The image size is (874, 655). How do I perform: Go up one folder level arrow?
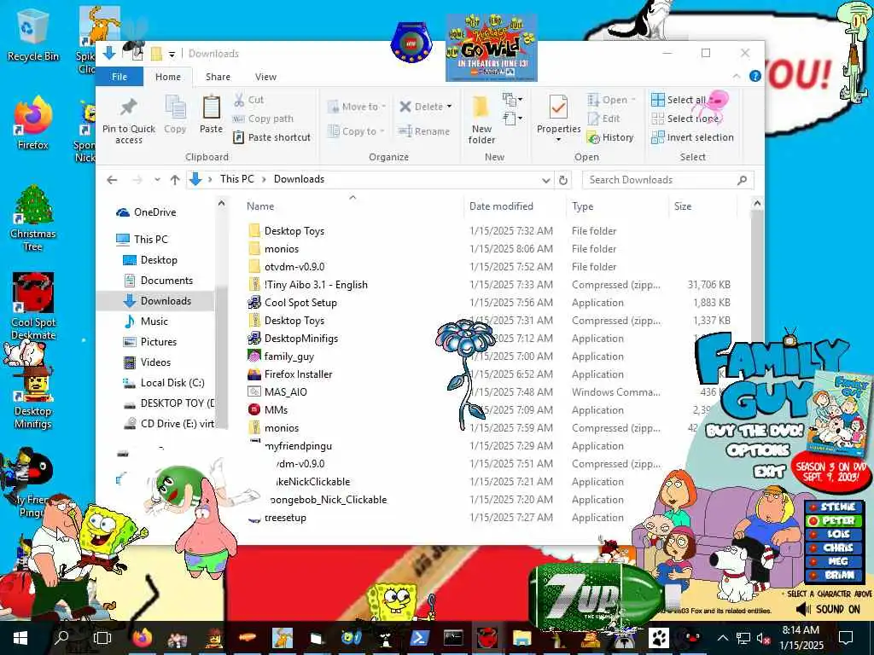(175, 180)
